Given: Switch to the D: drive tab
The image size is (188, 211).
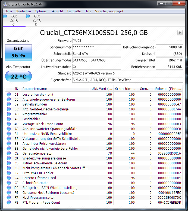Looking at the screenshot, I should click(x=37, y=20).
